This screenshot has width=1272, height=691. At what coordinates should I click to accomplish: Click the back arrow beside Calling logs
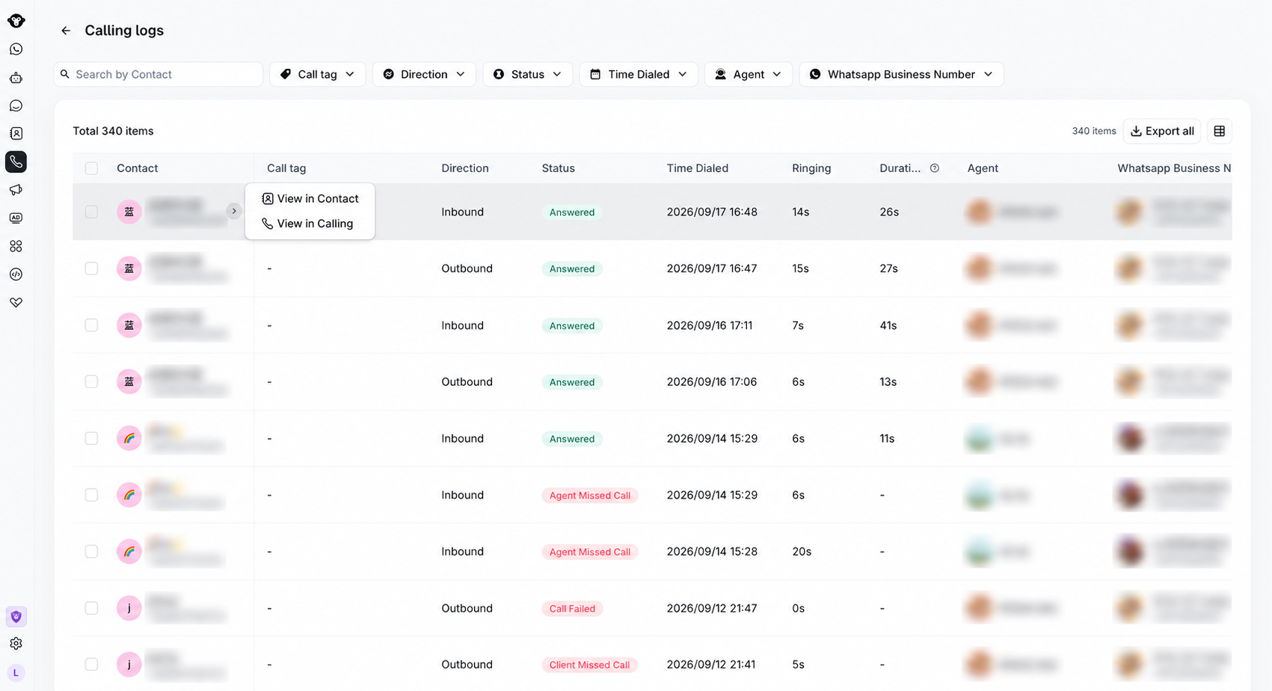point(66,31)
